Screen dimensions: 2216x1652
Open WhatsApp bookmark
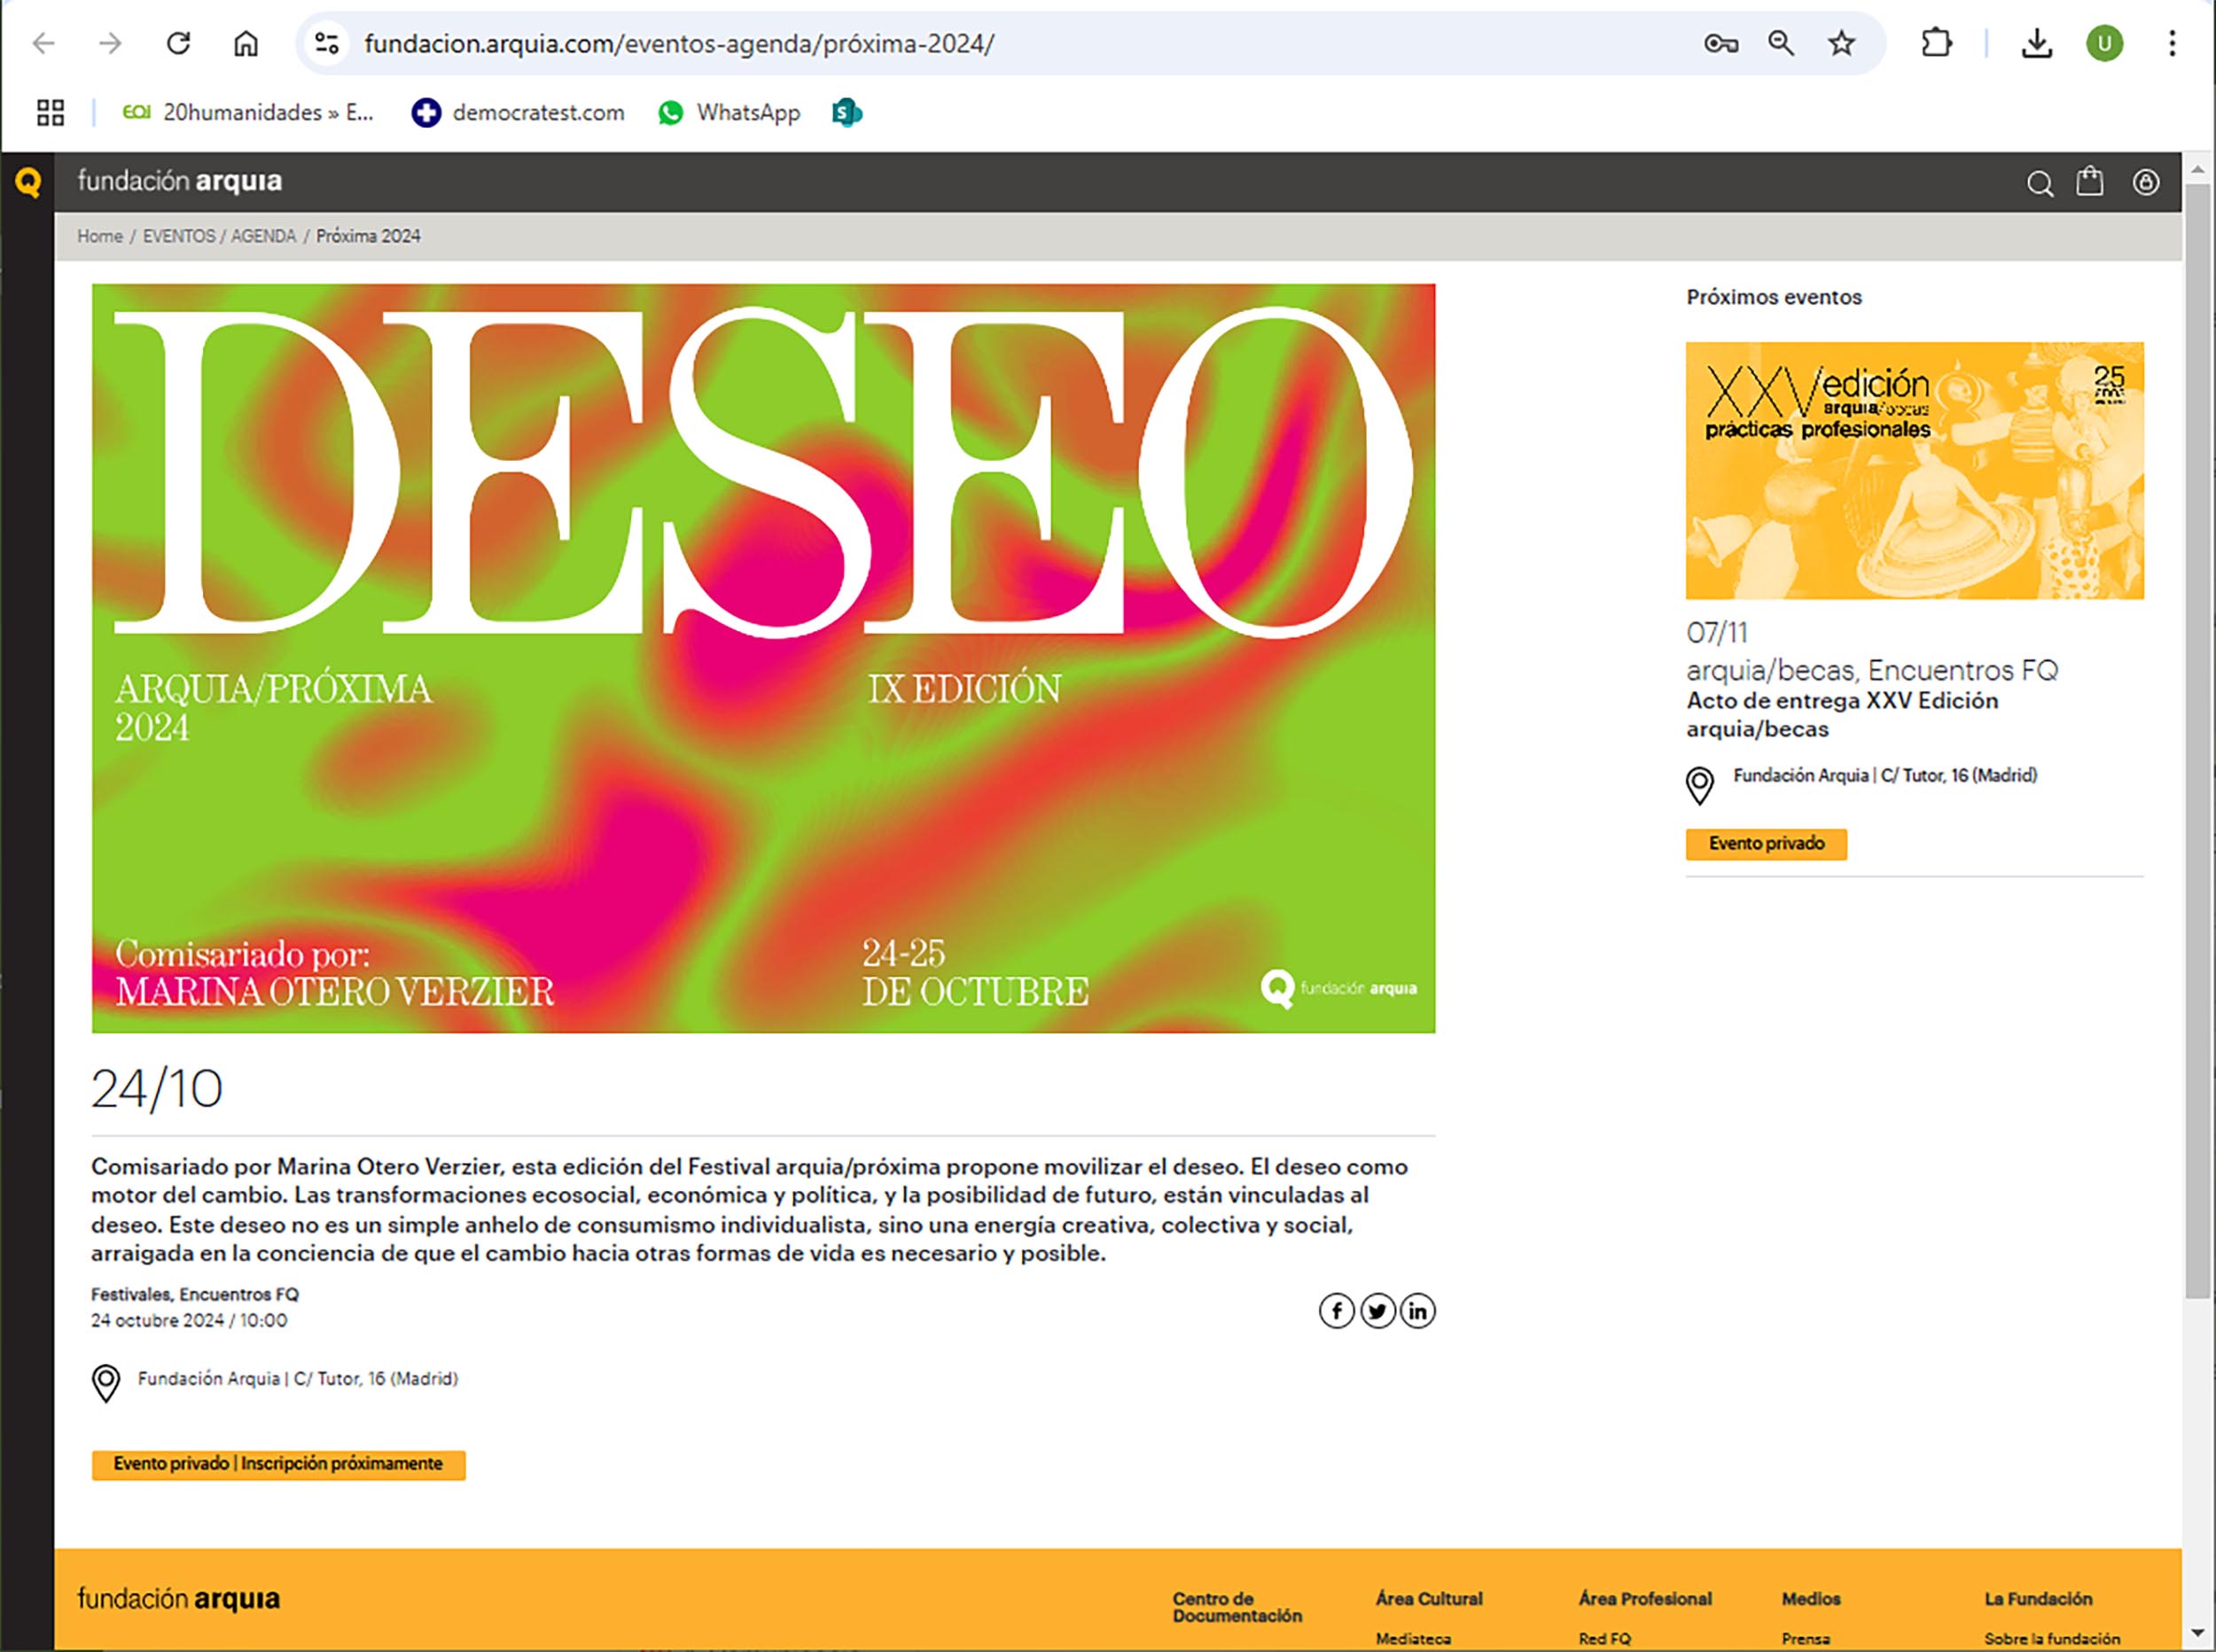click(729, 112)
